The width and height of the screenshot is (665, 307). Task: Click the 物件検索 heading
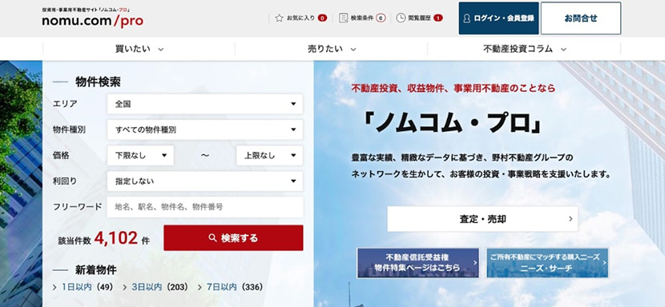pyautogui.click(x=98, y=82)
